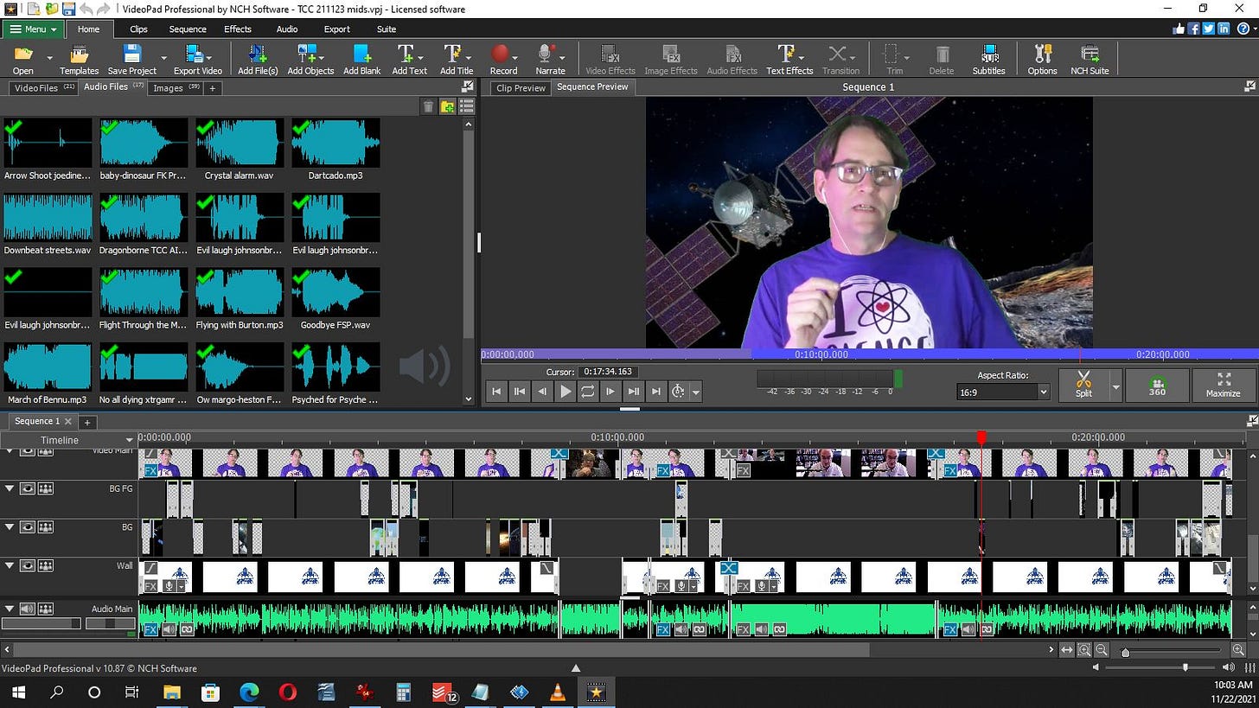This screenshot has height=708, width=1259.
Task: Click the 360 video preview button
Action: pyautogui.click(x=1157, y=385)
